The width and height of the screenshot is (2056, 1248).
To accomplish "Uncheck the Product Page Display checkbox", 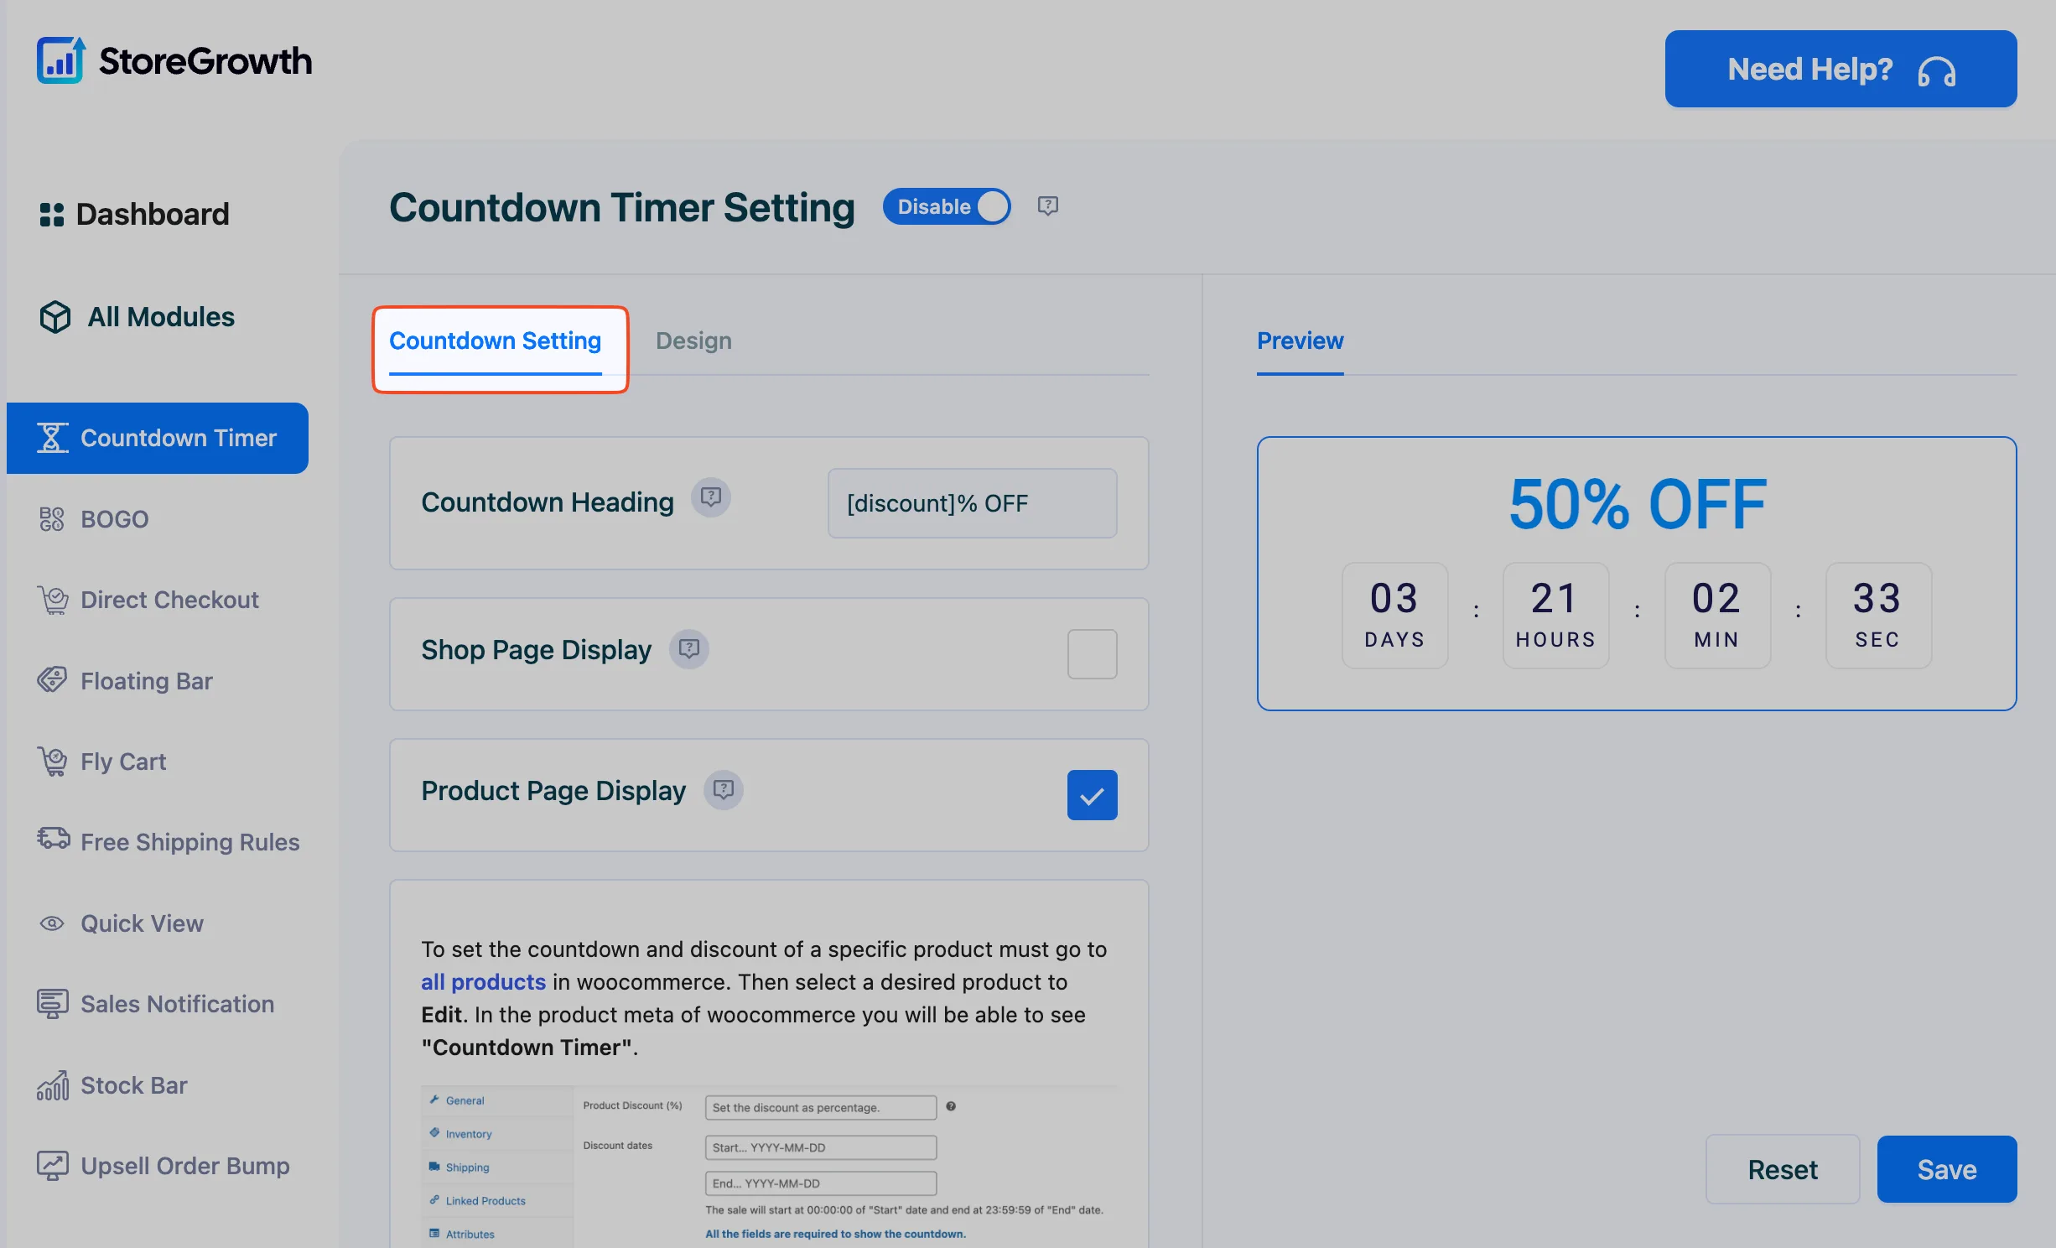I will [x=1092, y=795].
